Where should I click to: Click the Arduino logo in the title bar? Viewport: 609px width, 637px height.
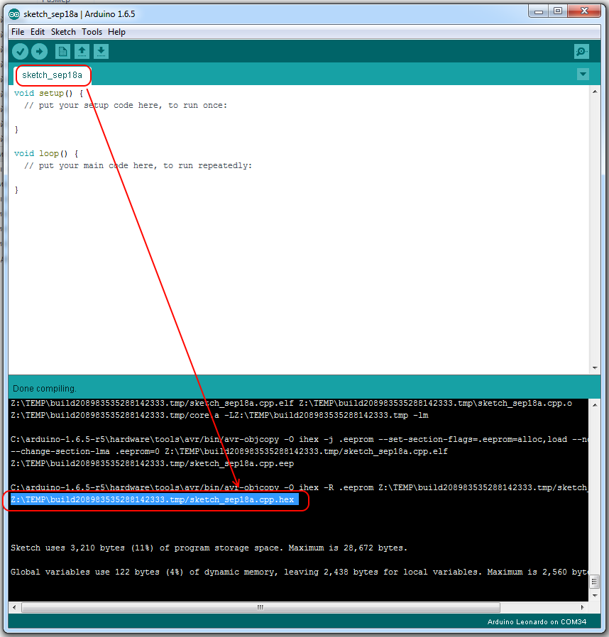(x=14, y=14)
